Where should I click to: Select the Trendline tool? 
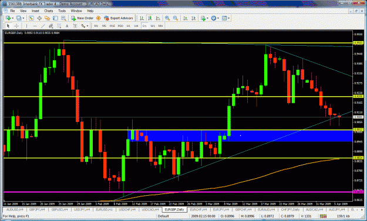tap(43, 26)
